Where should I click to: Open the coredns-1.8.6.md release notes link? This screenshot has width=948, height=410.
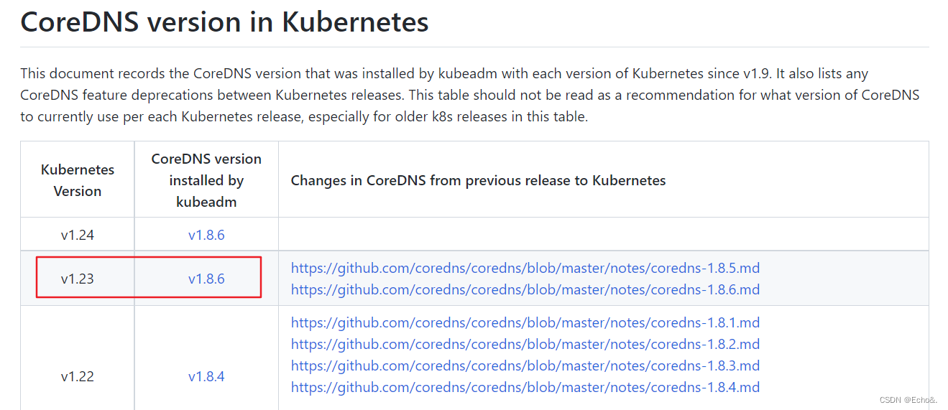pyautogui.click(x=525, y=289)
